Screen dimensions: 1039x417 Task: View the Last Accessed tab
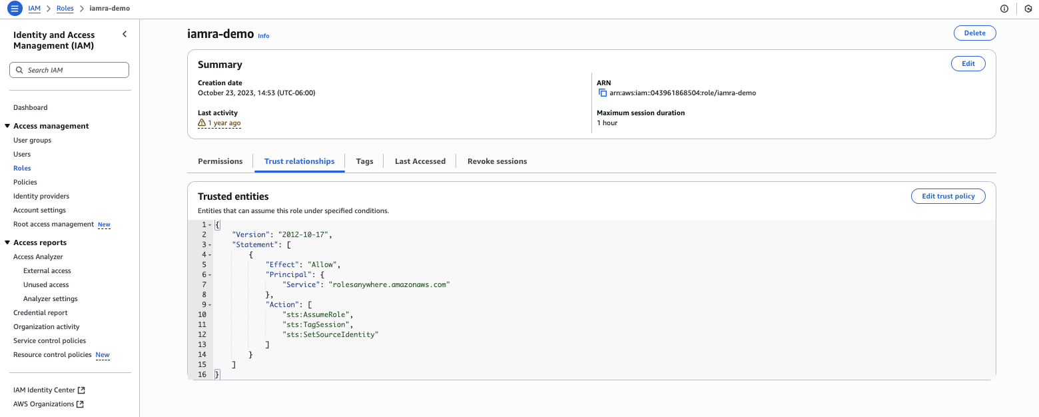pyautogui.click(x=420, y=161)
